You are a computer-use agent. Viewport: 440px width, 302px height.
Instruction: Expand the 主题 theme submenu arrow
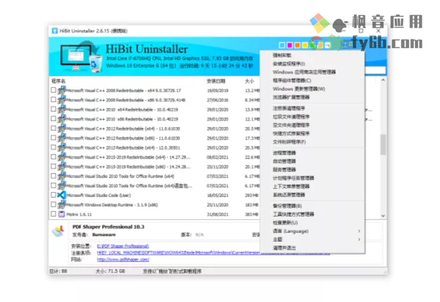point(359,240)
